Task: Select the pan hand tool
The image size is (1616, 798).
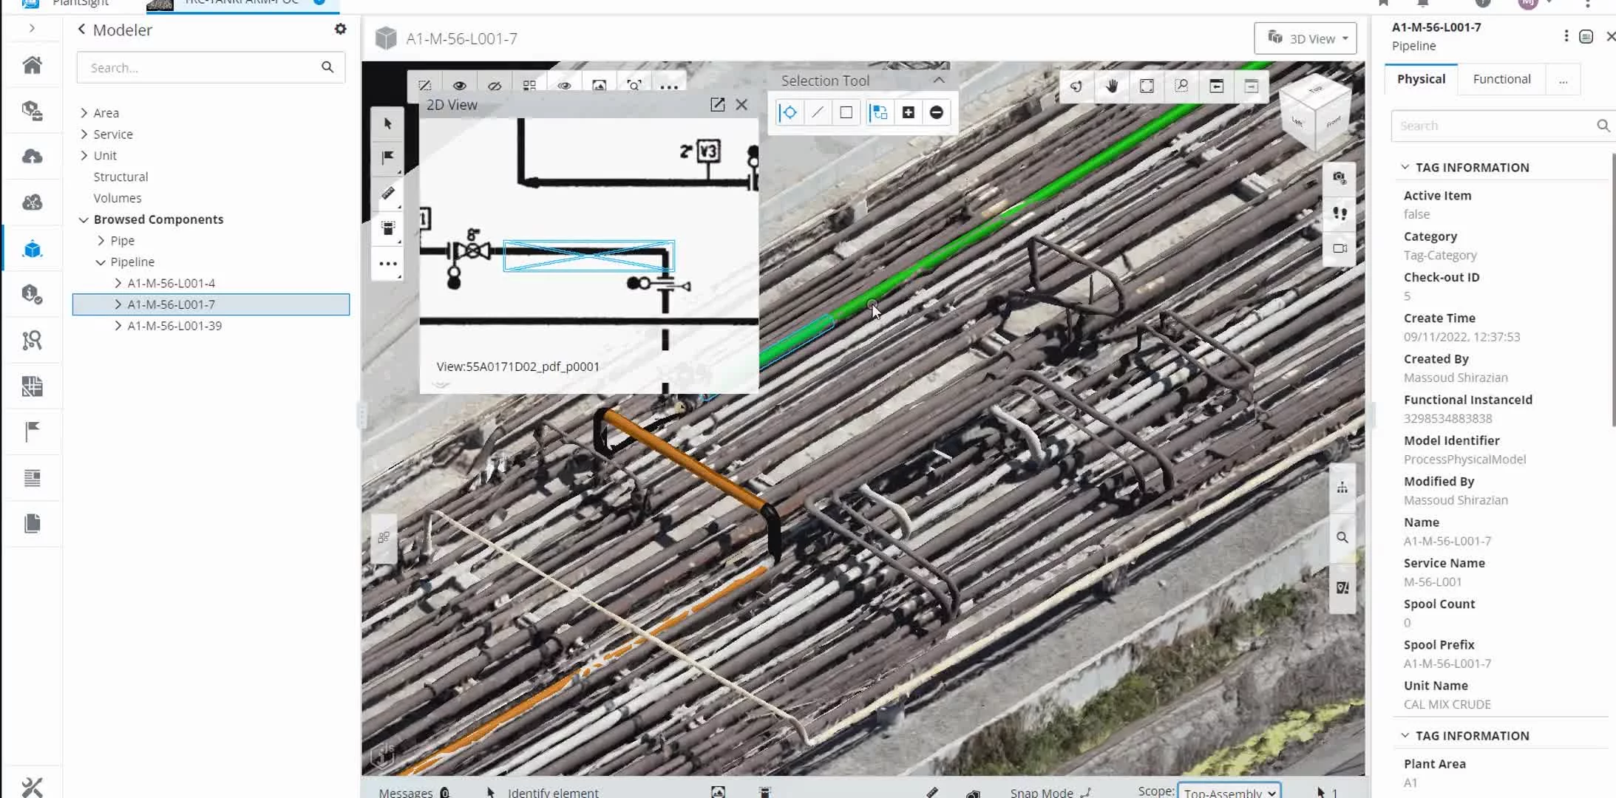Action: [x=1112, y=86]
